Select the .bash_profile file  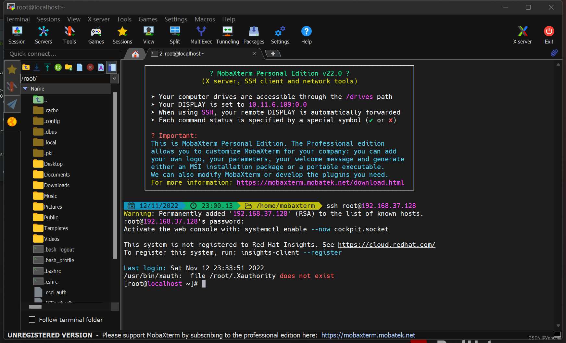54,260
